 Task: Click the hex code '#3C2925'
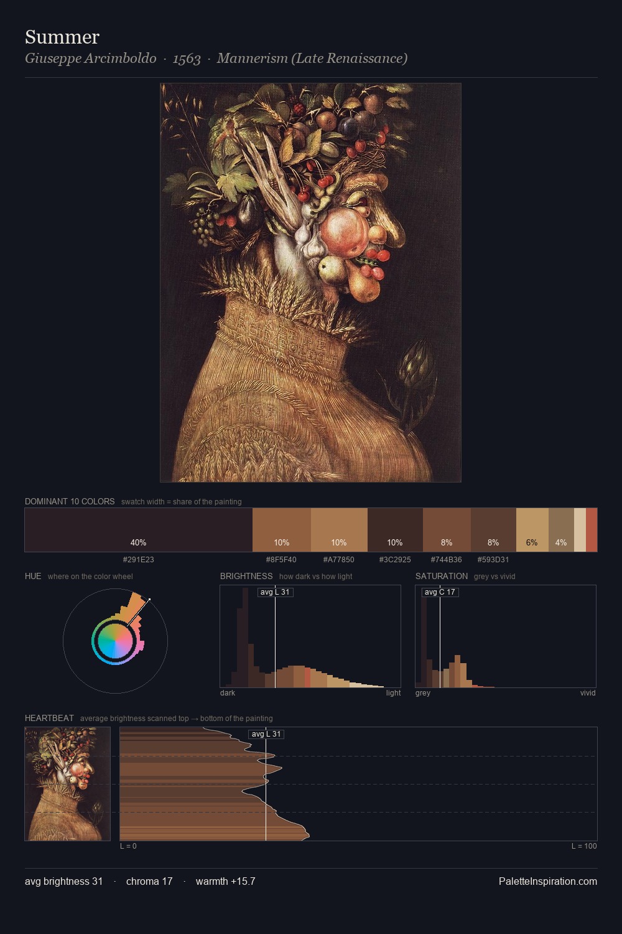point(395,560)
